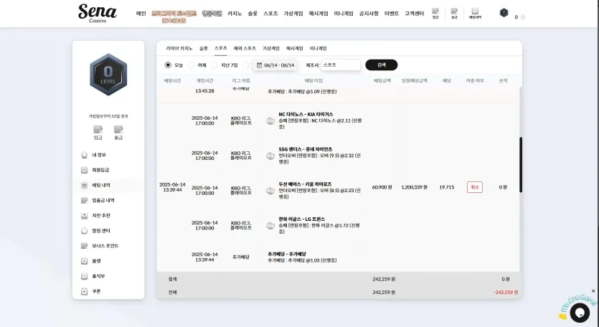Viewport: 599px width, 327px height.
Task: Open 슬롯 in the top navigation
Action: [x=253, y=14]
